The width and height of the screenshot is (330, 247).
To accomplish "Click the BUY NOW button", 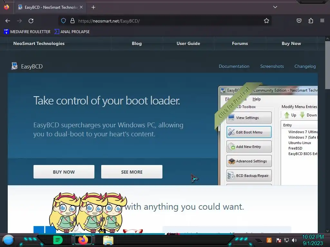I will coord(64,172).
